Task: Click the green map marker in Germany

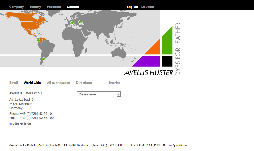Action: point(72,22)
